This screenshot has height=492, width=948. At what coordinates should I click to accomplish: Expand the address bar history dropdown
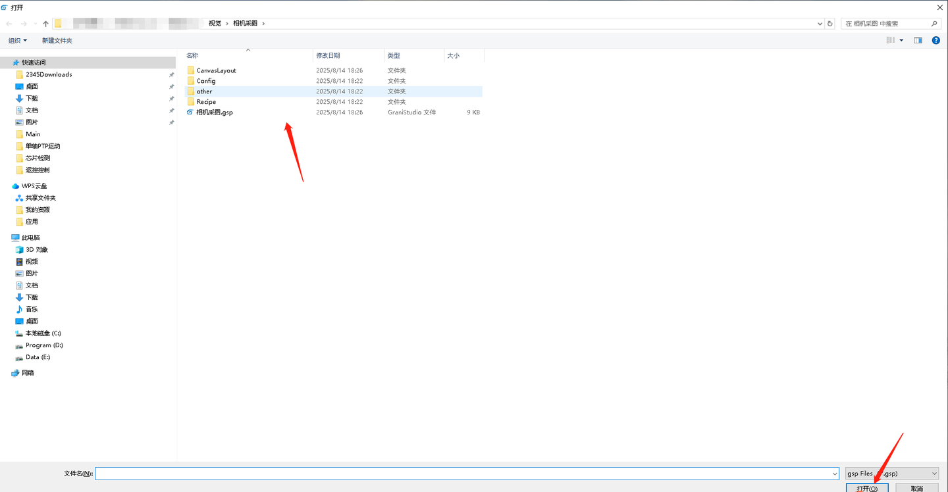pos(820,24)
